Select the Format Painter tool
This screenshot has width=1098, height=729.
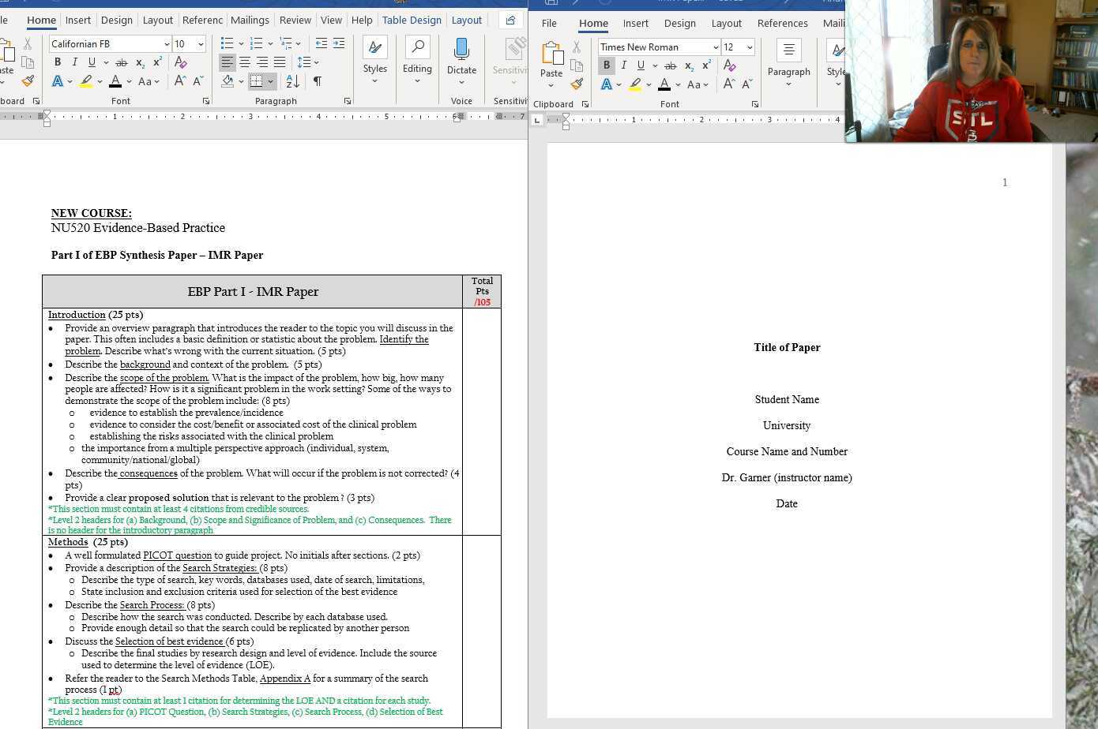[28, 81]
